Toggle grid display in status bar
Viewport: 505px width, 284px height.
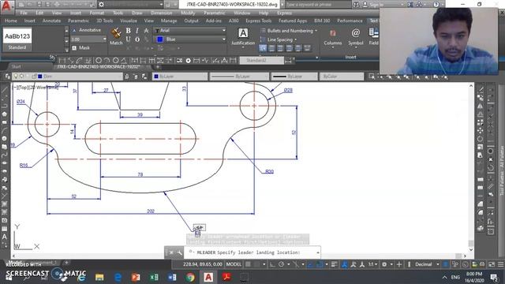point(248,264)
